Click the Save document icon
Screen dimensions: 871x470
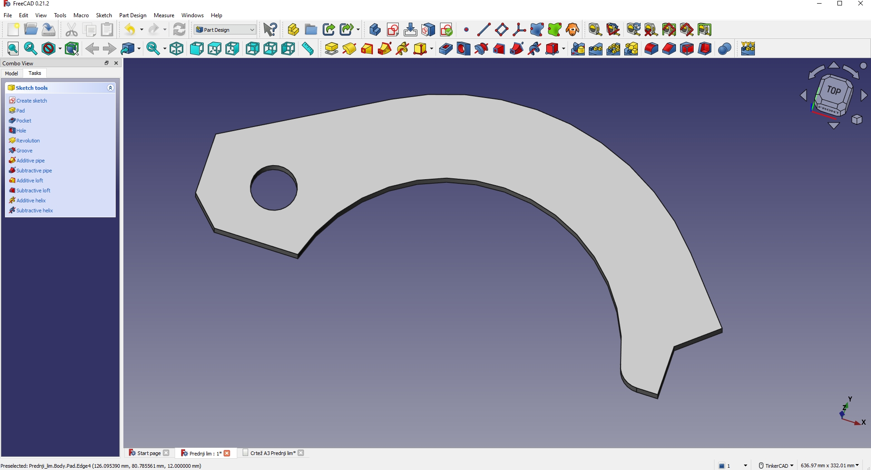click(x=49, y=29)
